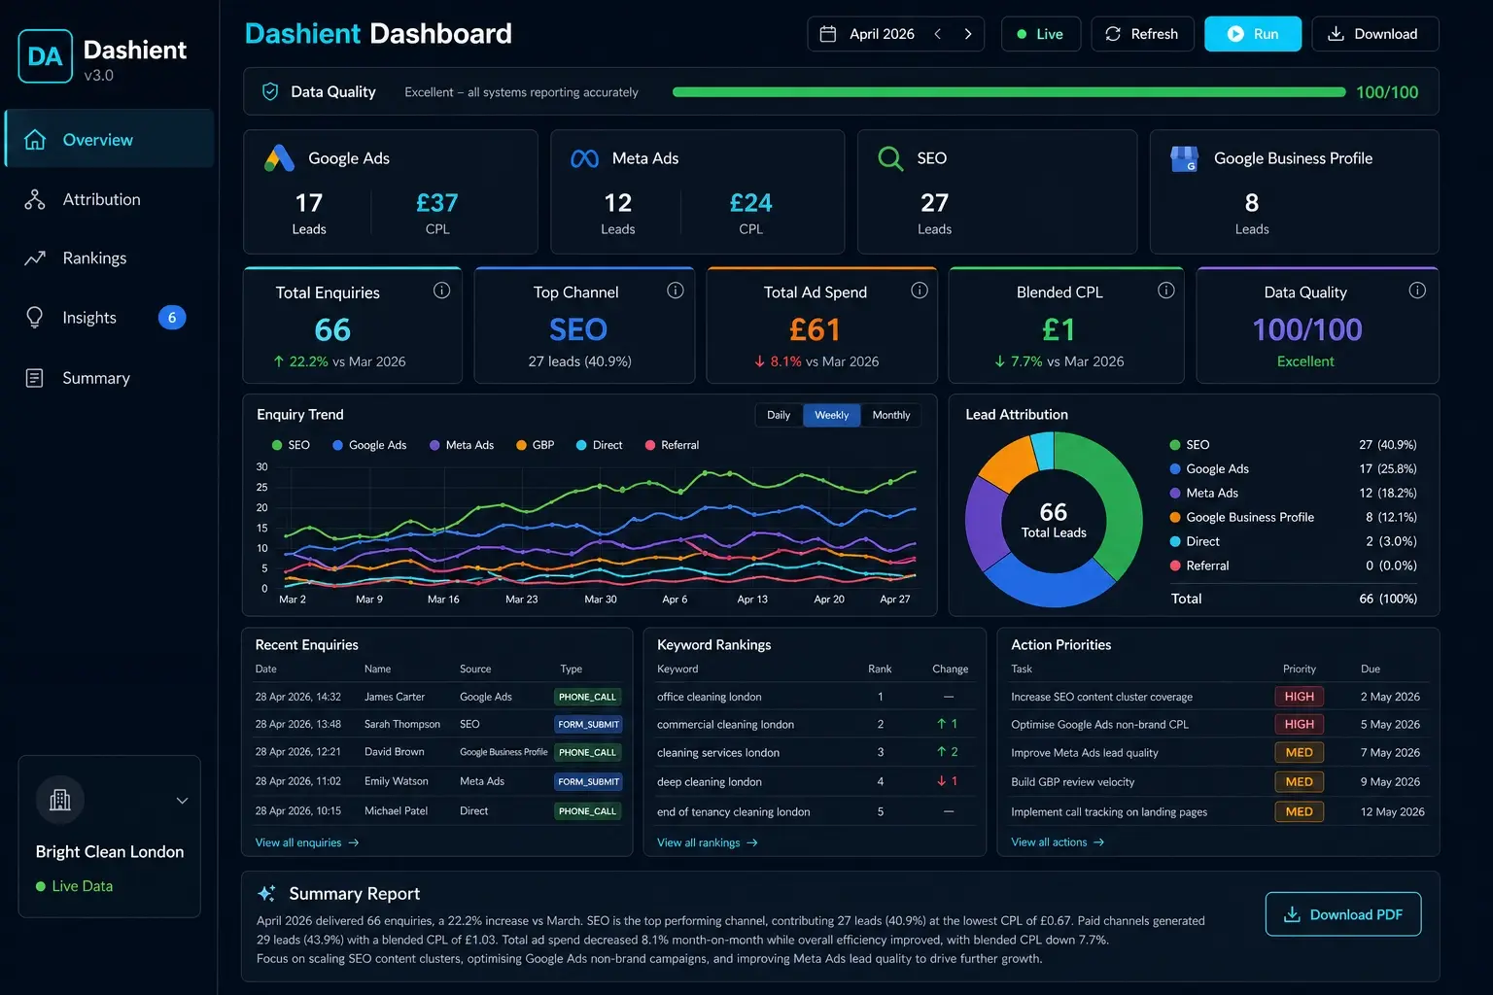This screenshot has width=1493, height=995.
Task: Open info icon on Data Quality card
Action: point(1417,291)
